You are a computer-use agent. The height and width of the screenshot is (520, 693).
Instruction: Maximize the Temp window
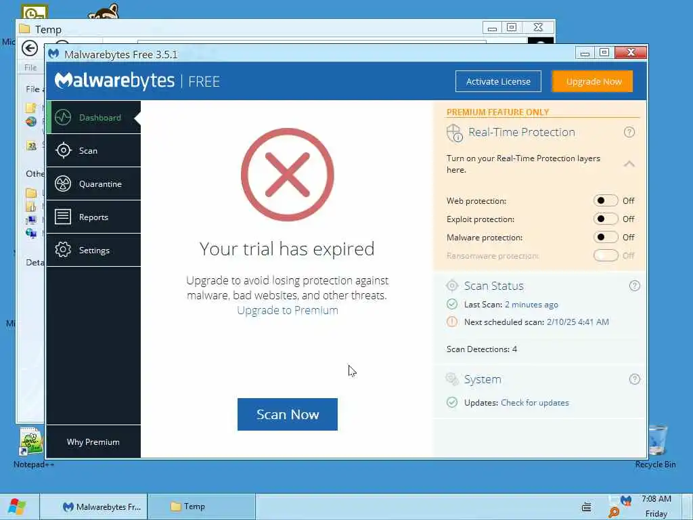coord(512,27)
